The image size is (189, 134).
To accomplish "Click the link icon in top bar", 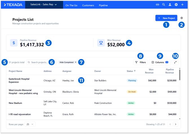I will (157, 5).
